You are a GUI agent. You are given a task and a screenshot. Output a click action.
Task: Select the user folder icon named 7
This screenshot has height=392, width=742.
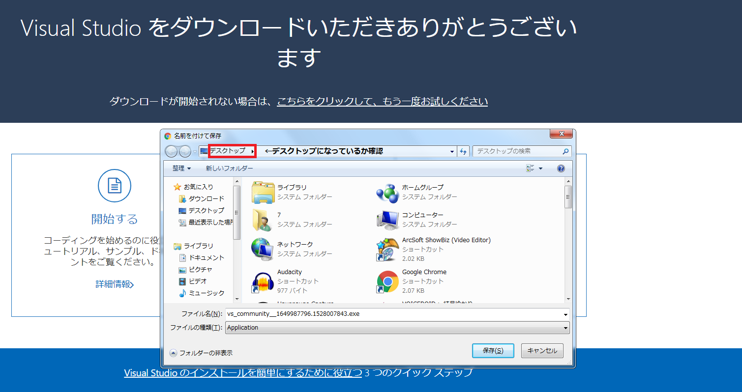[x=263, y=220]
